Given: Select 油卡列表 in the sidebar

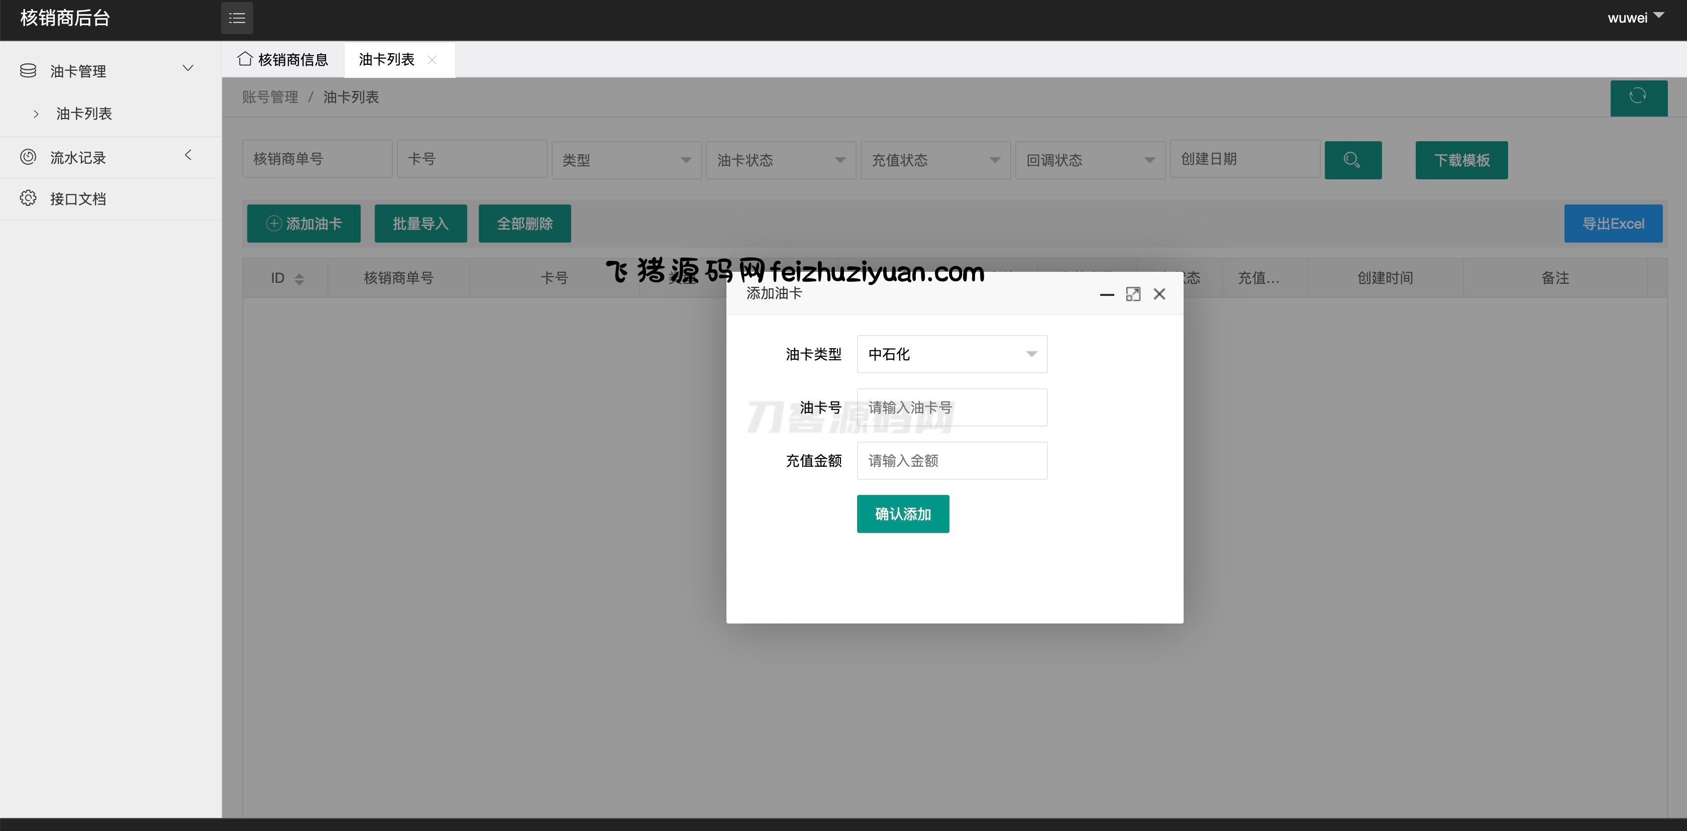Looking at the screenshot, I should [x=84, y=114].
